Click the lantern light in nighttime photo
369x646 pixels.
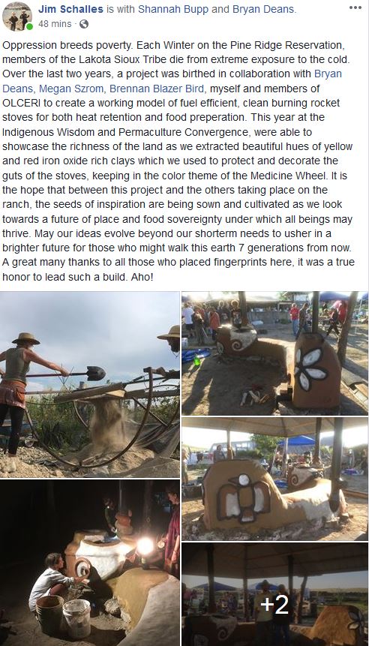click(x=145, y=546)
